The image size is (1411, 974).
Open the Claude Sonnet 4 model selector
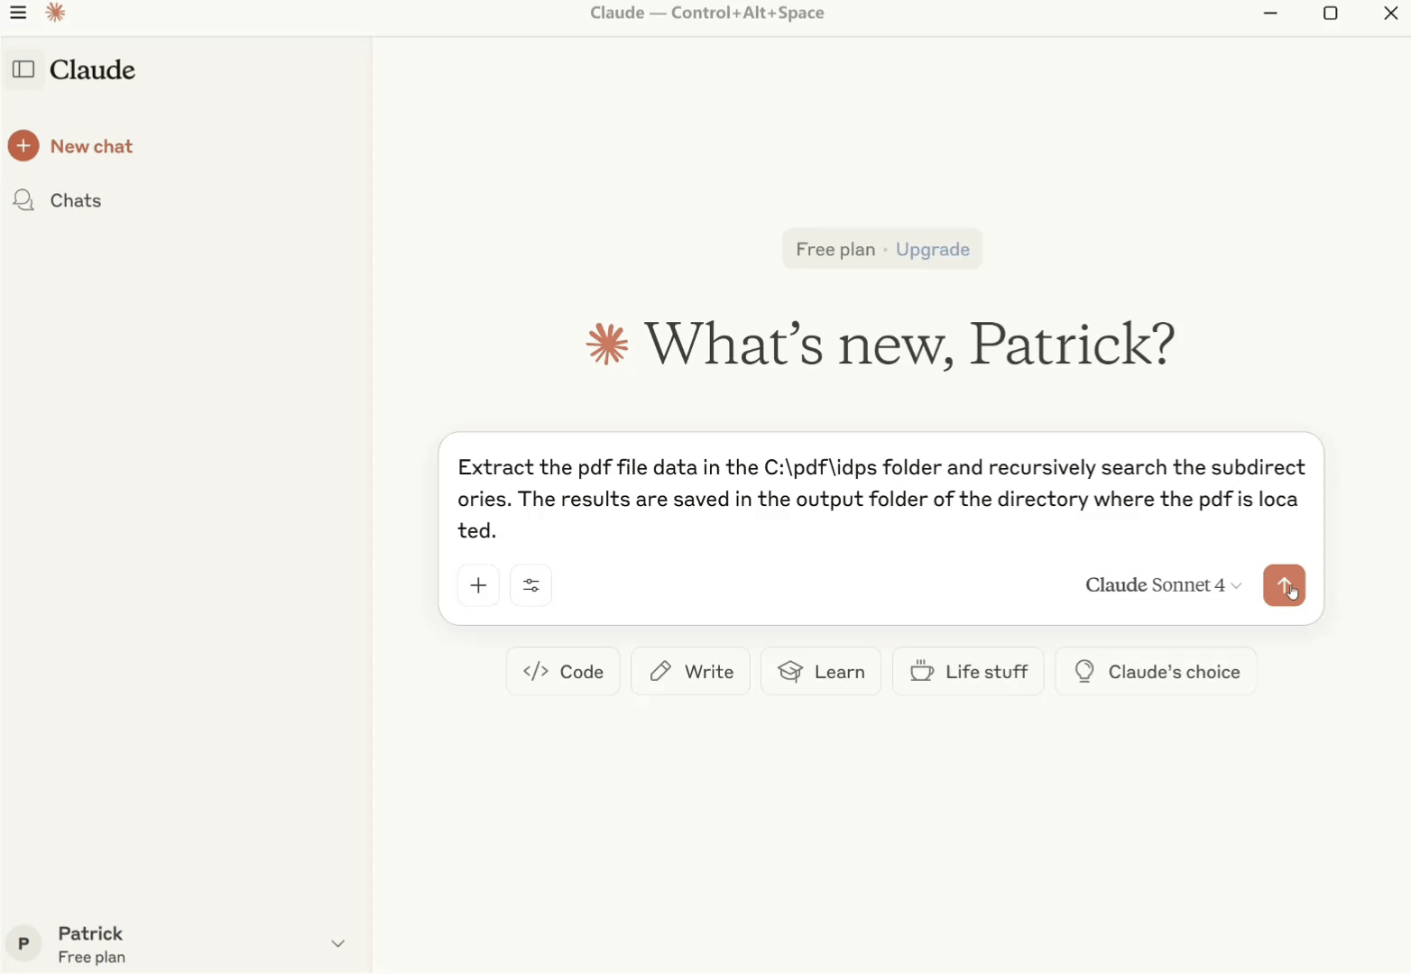tap(1163, 585)
